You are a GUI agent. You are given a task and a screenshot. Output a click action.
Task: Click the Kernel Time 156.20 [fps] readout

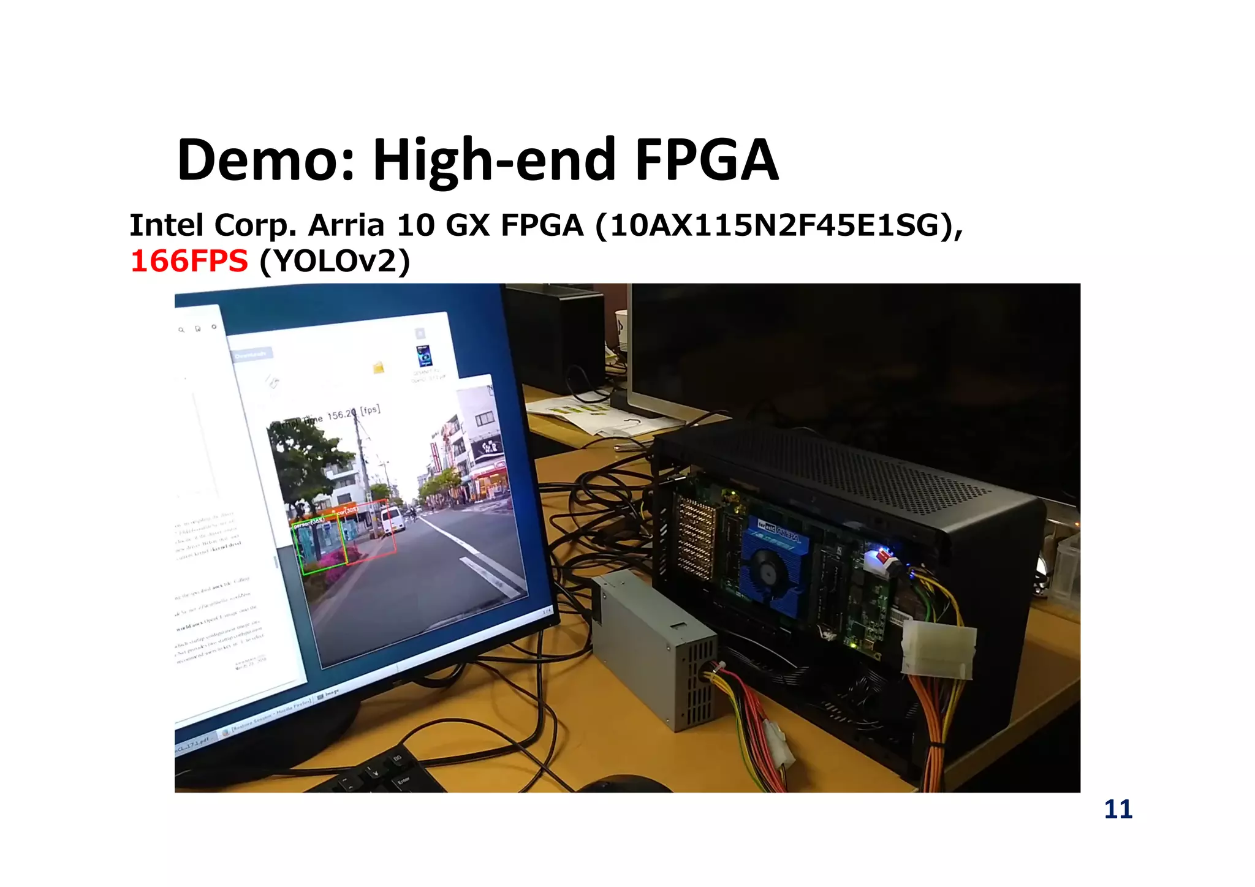(325, 417)
